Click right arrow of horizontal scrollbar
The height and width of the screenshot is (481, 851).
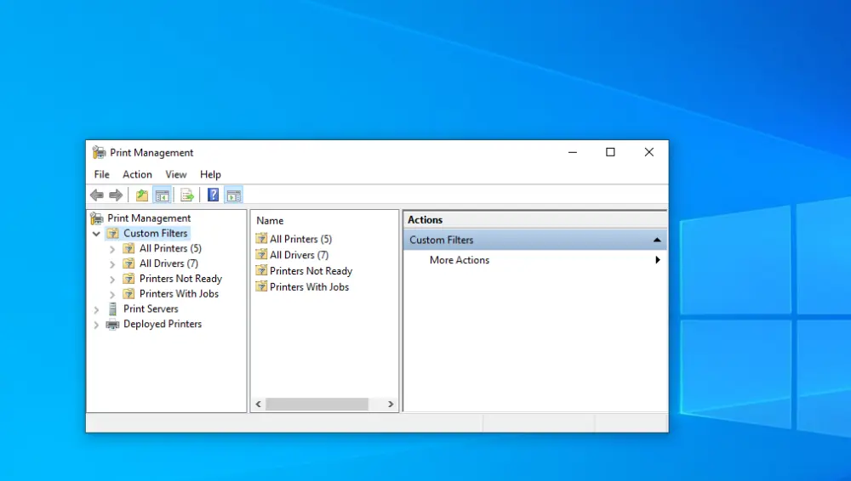click(x=391, y=405)
